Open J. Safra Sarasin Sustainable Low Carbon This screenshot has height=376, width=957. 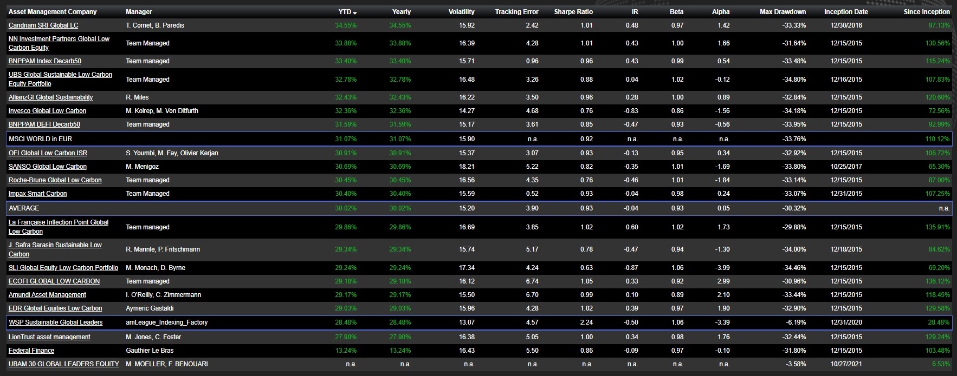(55, 249)
